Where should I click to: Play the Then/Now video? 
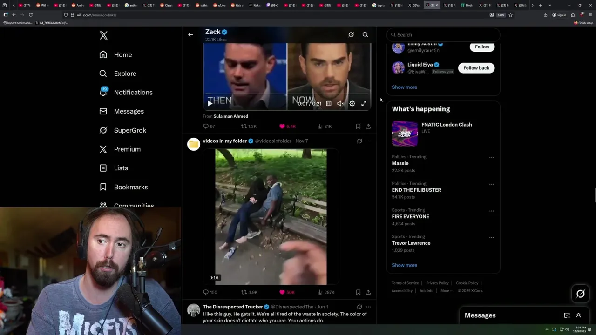point(210,103)
